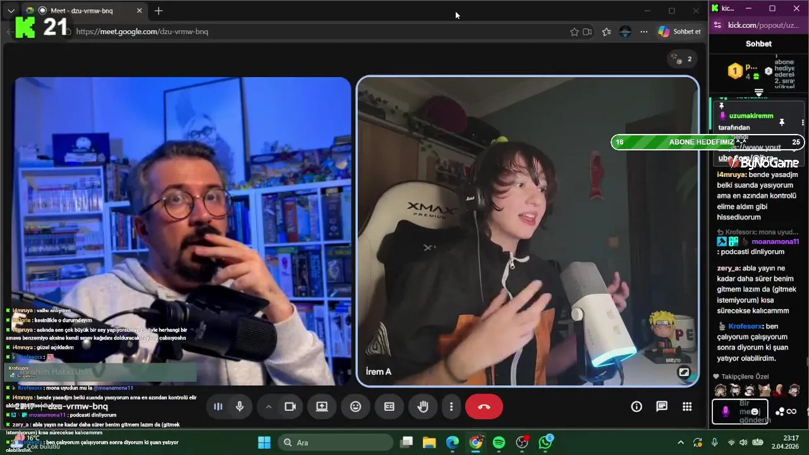Open site settings icon in Kick popout window

click(x=717, y=25)
